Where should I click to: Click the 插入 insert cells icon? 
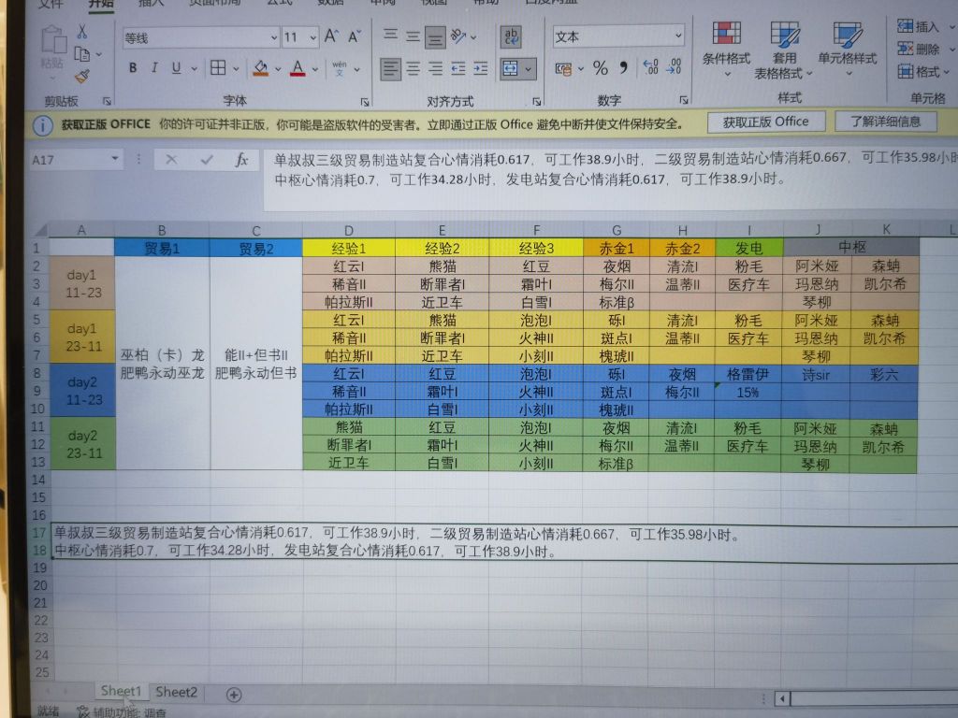click(x=906, y=28)
